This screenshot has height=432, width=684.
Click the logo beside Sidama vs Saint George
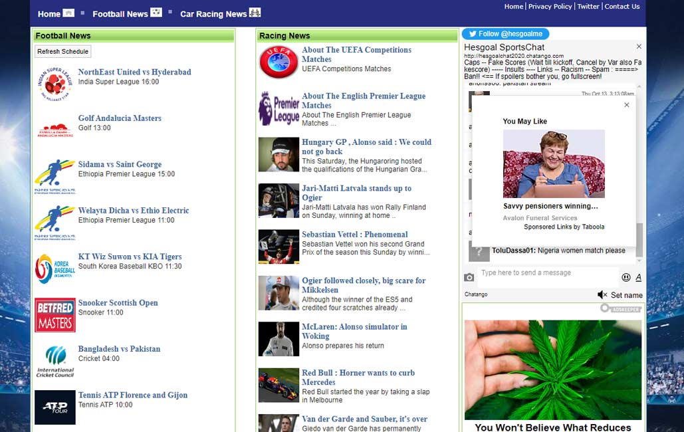coord(55,176)
